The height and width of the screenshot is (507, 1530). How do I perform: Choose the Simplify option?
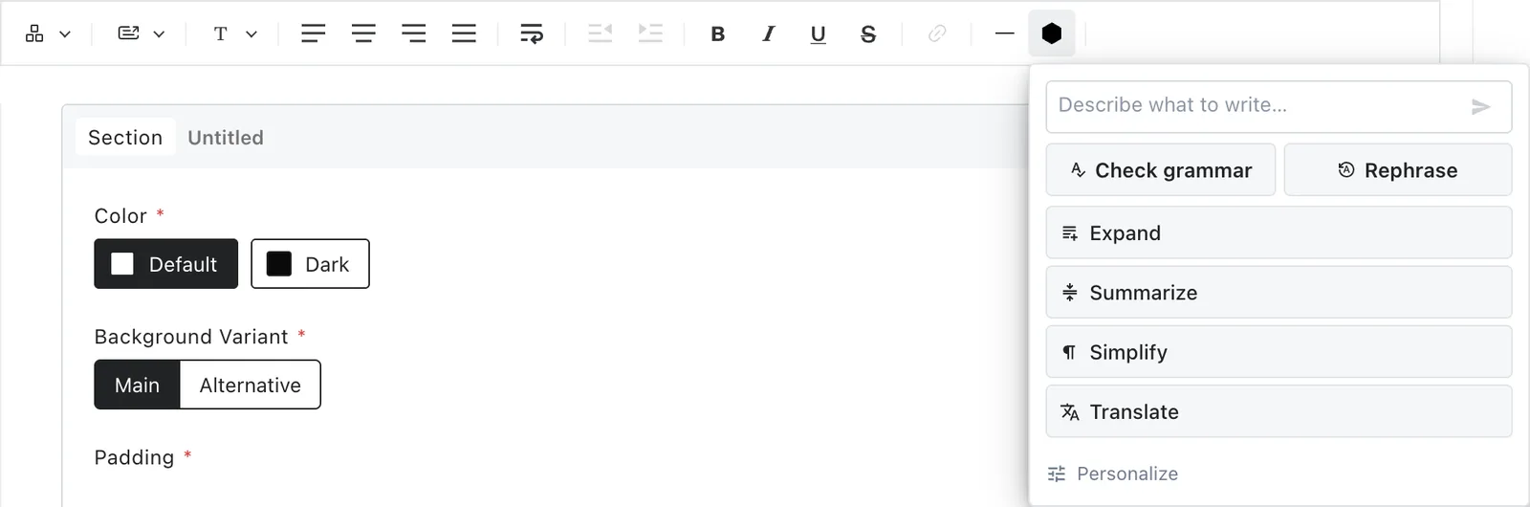click(1279, 352)
